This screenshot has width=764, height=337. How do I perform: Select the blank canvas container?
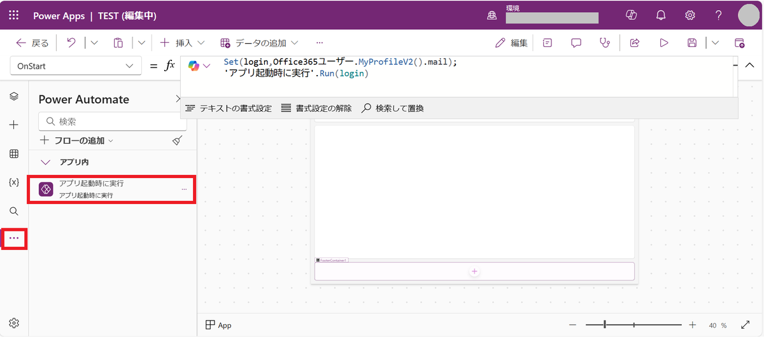(474, 191)
